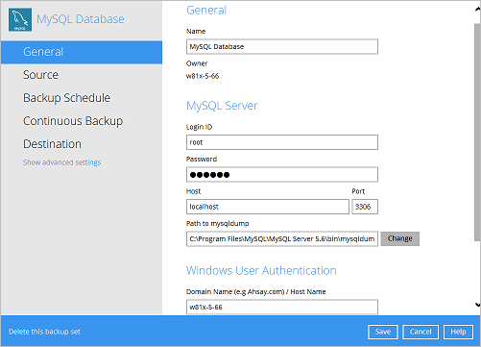The image size is (481, 347).
Task: Click the scroll down arrow
Action: pos(477,305)
